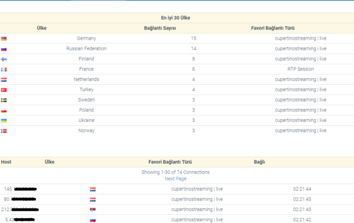Click flag icon in the 212. host row
The image size is (354, 223).
pos(93,210)
